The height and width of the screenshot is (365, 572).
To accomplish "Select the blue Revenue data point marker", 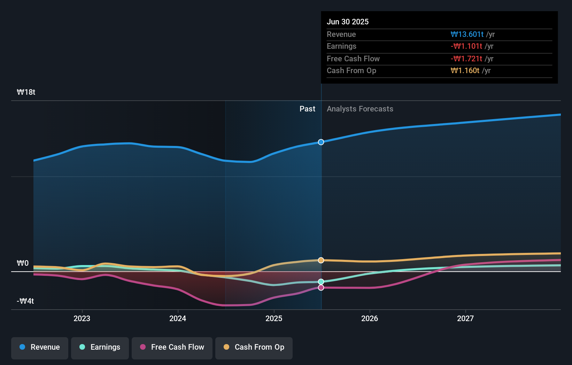I will click(320, 142).
